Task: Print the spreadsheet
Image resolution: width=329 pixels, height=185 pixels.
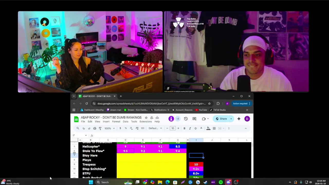Action: pos(95,128)
